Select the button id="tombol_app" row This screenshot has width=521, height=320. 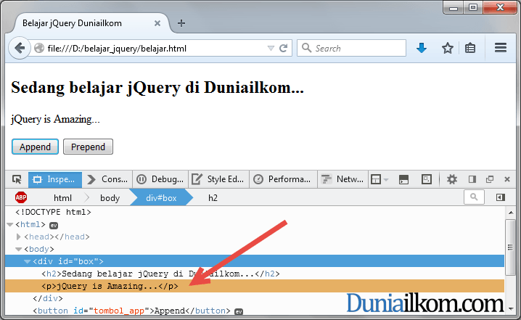click(255, 311)
